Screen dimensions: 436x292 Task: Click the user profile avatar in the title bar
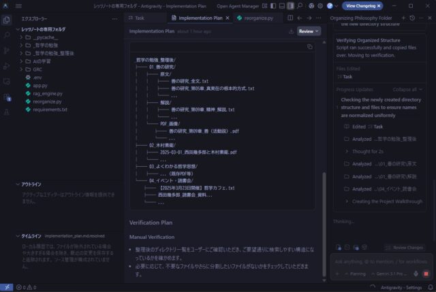click(x=330, y=6)
